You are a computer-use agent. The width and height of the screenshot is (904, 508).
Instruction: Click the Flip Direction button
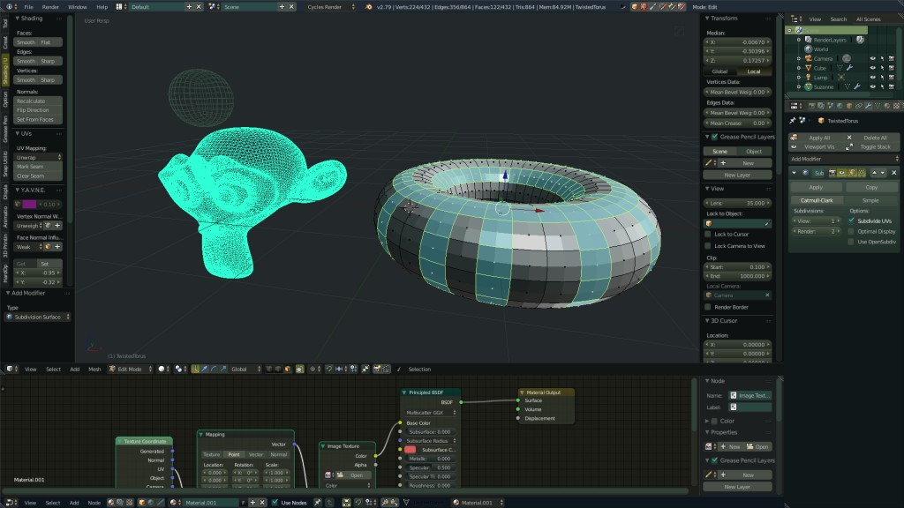[38, 110]
